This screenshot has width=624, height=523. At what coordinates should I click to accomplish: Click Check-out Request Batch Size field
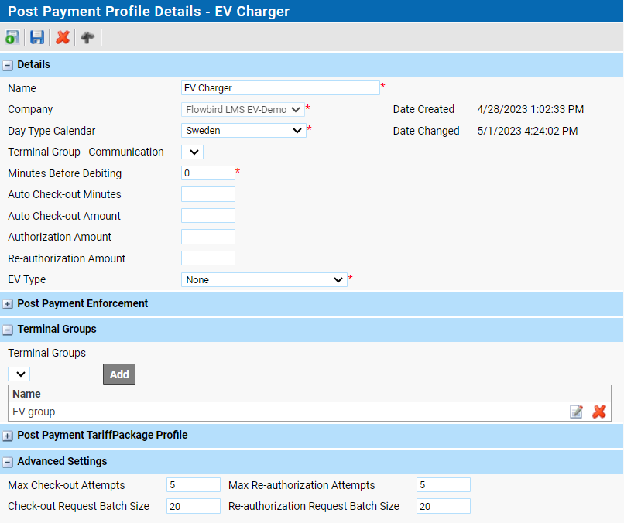point(194,506)
